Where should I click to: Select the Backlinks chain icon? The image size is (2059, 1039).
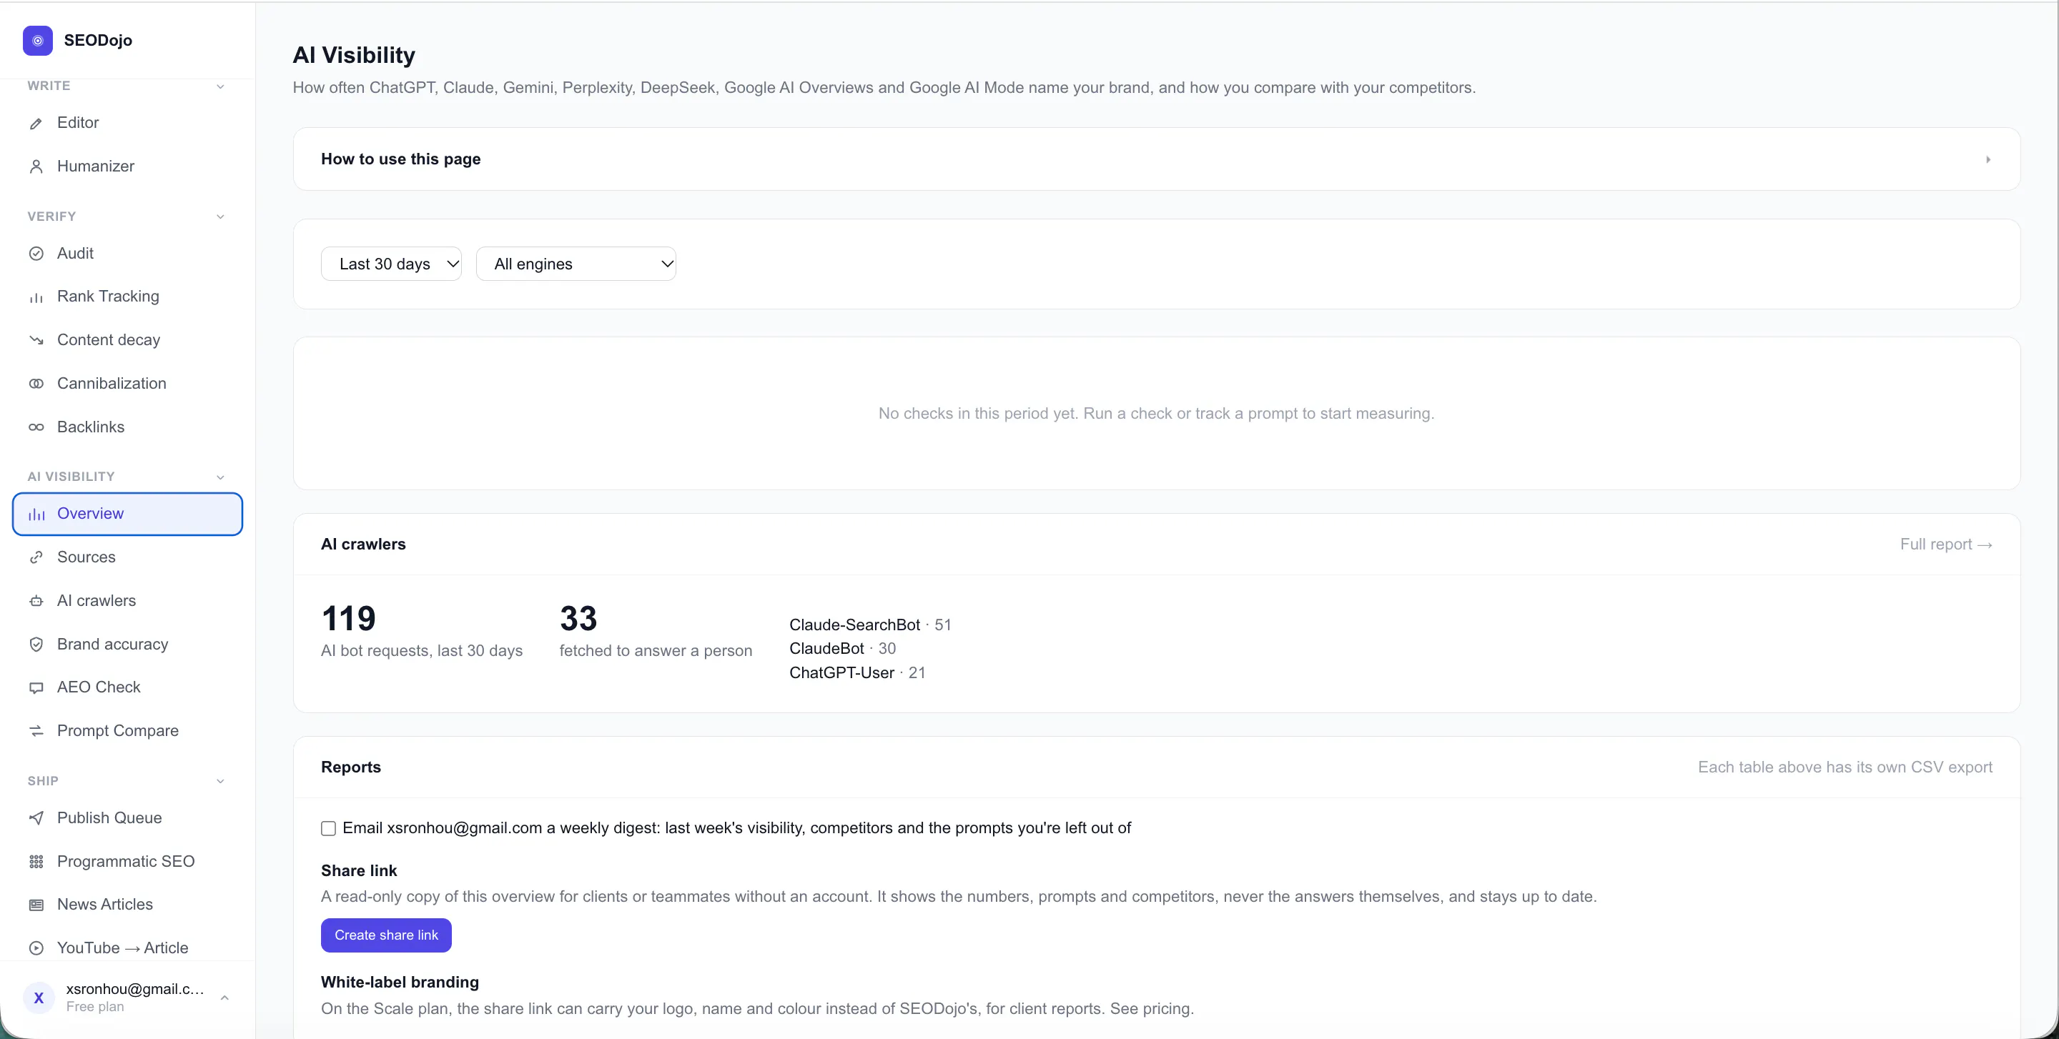pyautogui.click(x=36, y=427)
